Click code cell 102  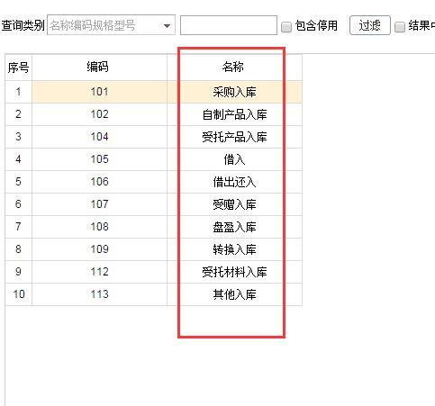coord(99,114)
